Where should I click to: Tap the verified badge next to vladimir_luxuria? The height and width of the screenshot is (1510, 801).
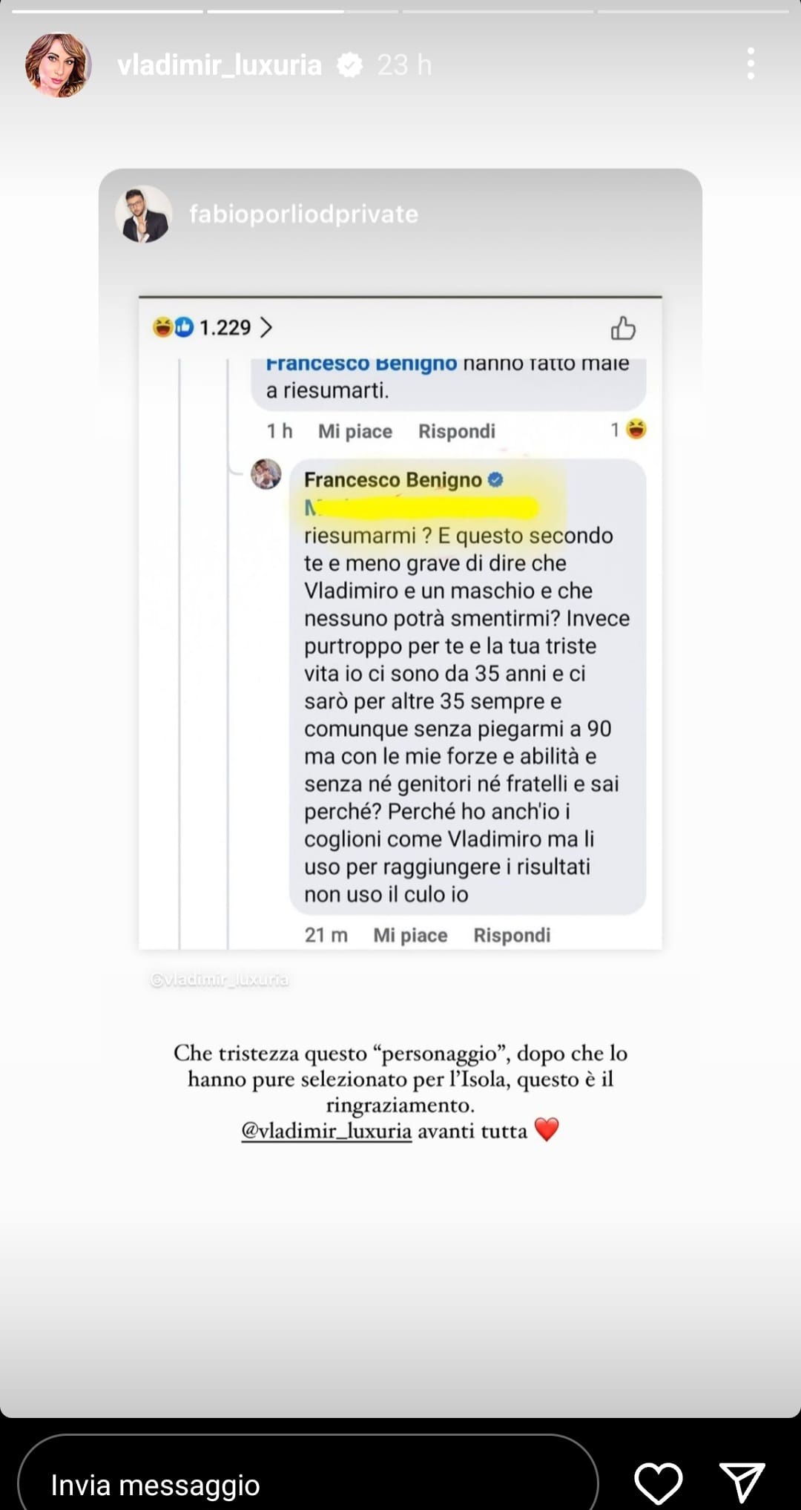tap(349, 65)
